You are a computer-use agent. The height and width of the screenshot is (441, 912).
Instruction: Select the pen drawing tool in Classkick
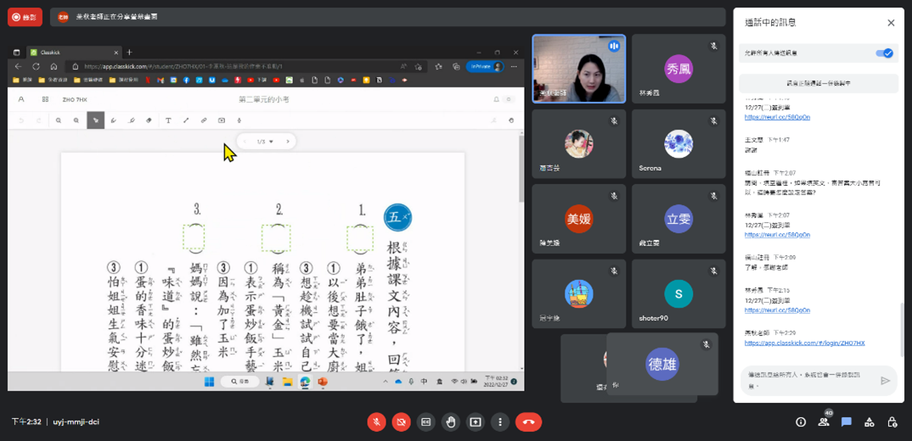(x=114, y=120)
